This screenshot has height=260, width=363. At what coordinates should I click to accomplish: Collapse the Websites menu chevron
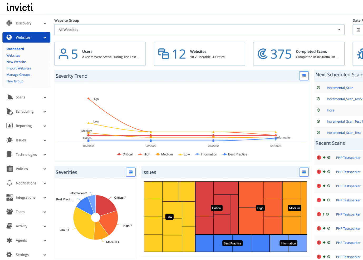45,38
